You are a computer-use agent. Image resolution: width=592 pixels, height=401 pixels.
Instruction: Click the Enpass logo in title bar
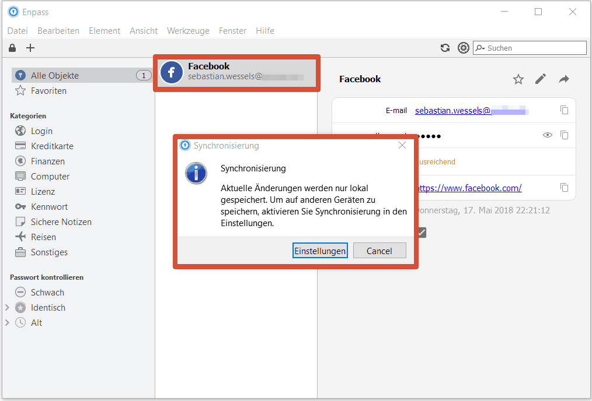pos(13,12)
